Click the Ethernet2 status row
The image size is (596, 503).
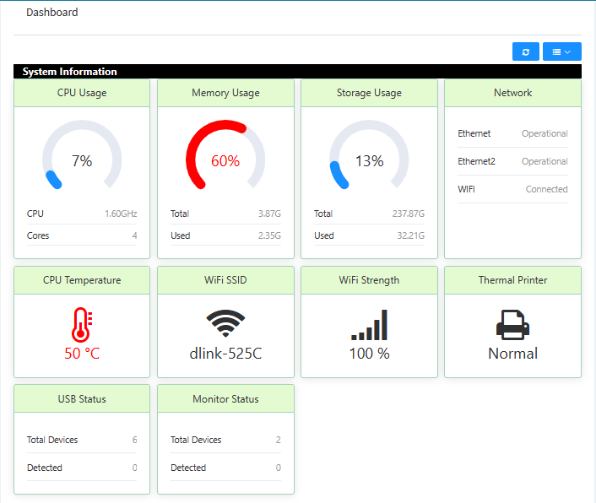pos(512,161)
